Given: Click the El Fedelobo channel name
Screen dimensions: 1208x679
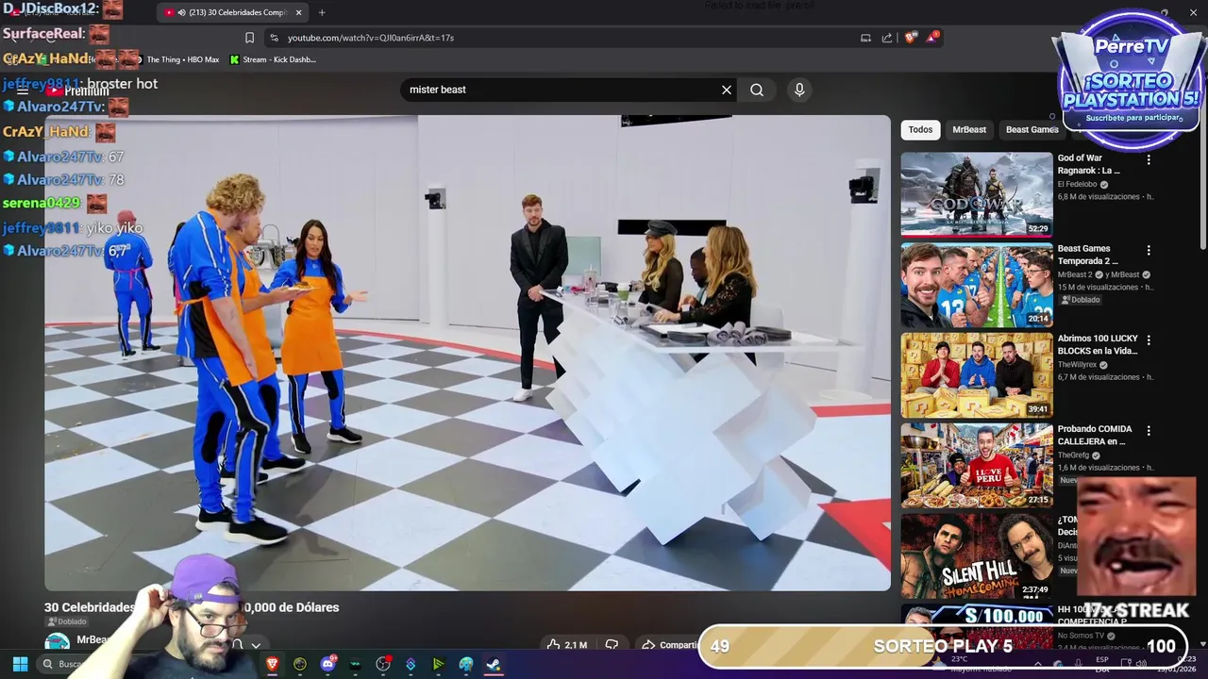Looking at the screenshot, I should click(x=1077, y=185).
